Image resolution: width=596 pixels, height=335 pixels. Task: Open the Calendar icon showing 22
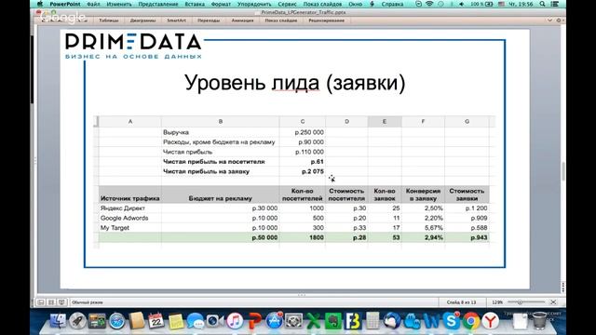pos(156,321)
